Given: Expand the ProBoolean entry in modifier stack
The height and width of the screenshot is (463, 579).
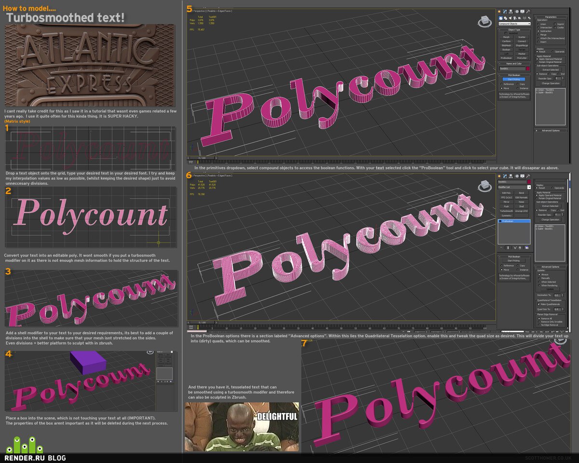Looking at the screenshot, I should coord(500,221).
